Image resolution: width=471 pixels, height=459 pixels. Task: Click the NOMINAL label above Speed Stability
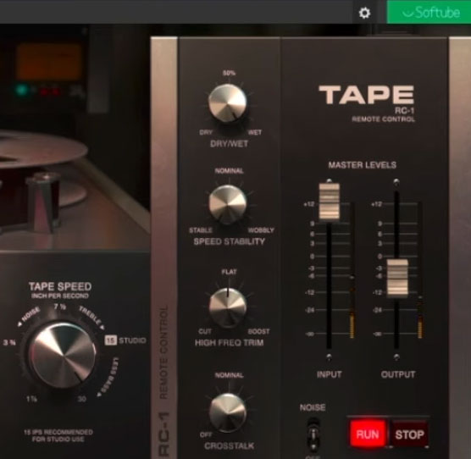point(230,171)
